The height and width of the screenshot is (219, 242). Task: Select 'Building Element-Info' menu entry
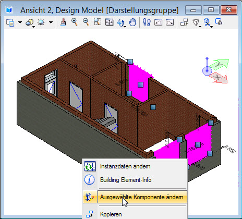[126, 180]
